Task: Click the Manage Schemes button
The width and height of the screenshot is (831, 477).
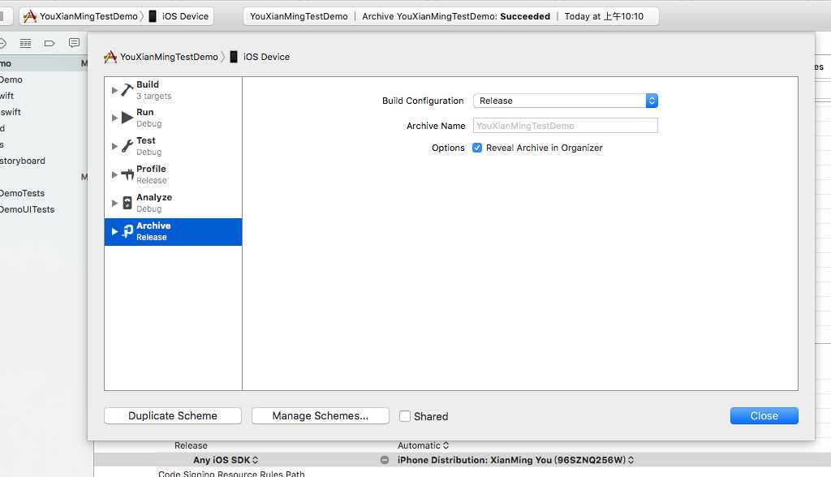Action: pyautogui.click(x=320, y=416)
